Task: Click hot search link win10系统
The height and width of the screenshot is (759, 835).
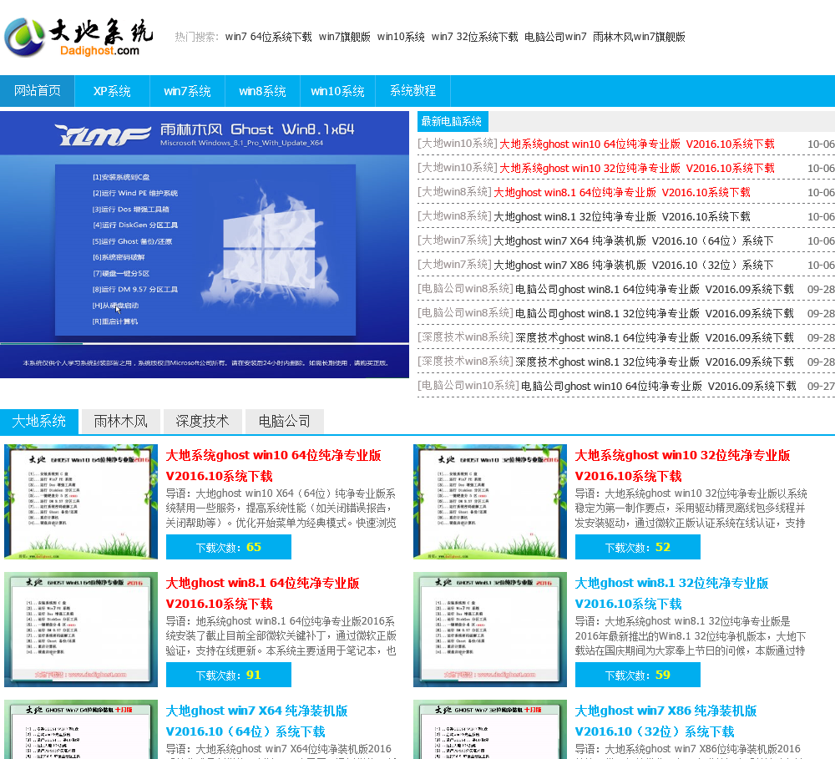Action: [x=401, y=37]
